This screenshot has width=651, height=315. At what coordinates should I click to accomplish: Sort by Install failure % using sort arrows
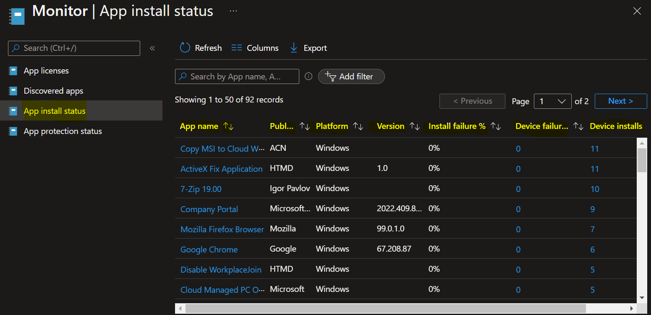coord(496,126)
